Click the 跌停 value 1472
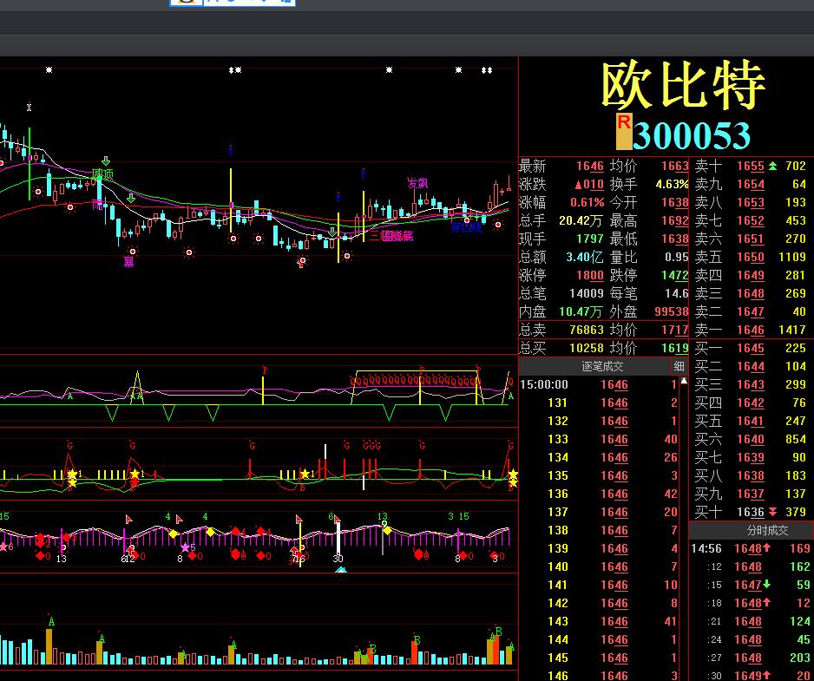 tap(674, 275)
